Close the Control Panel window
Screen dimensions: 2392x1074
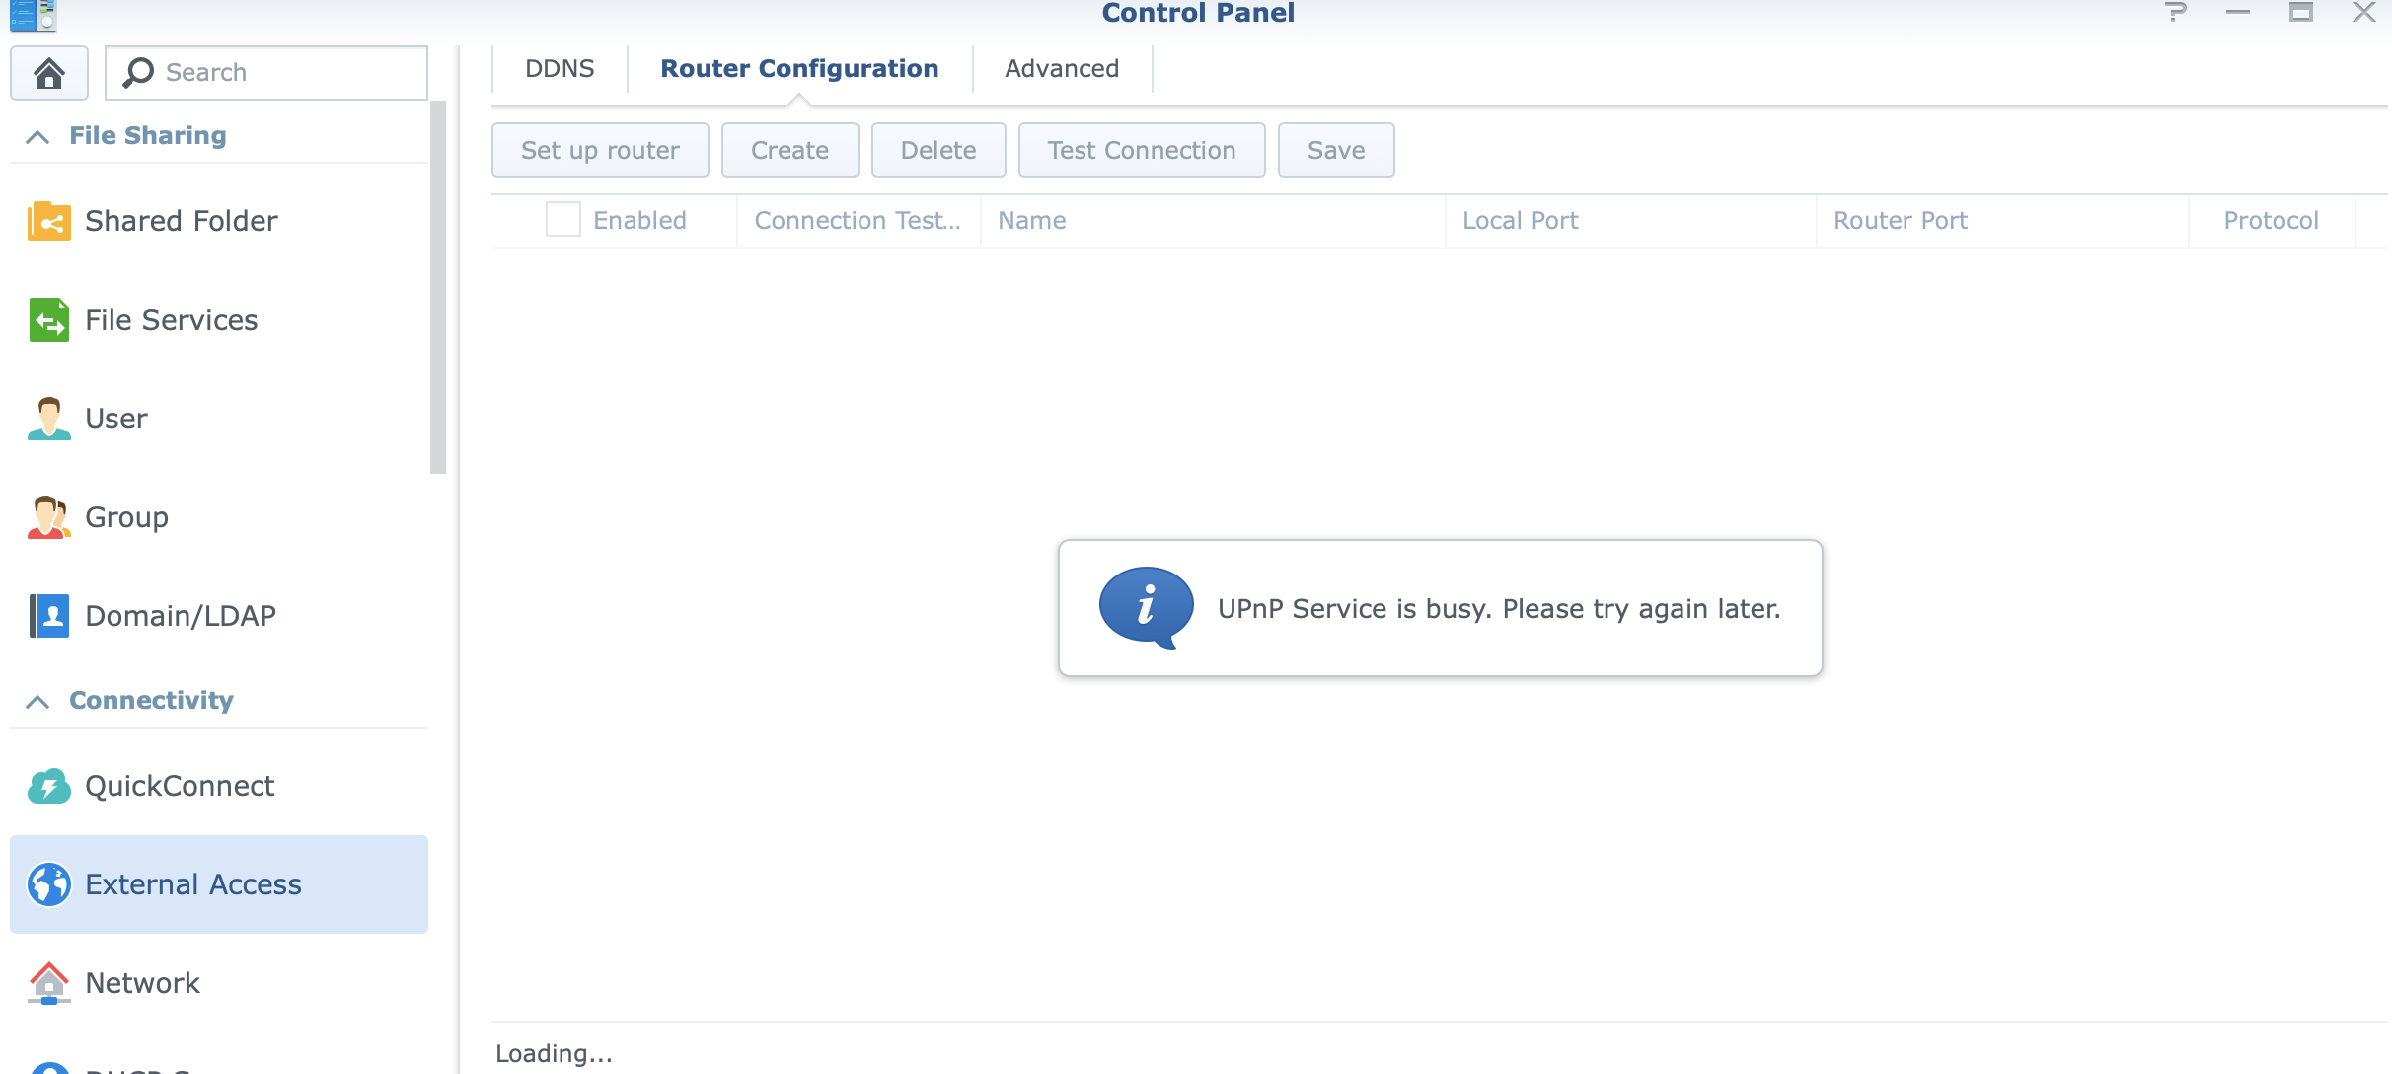(x=2364, y=12)
